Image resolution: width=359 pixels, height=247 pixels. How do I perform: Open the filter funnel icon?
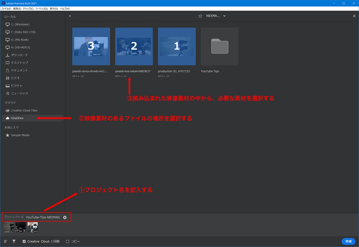pos(14,241)
